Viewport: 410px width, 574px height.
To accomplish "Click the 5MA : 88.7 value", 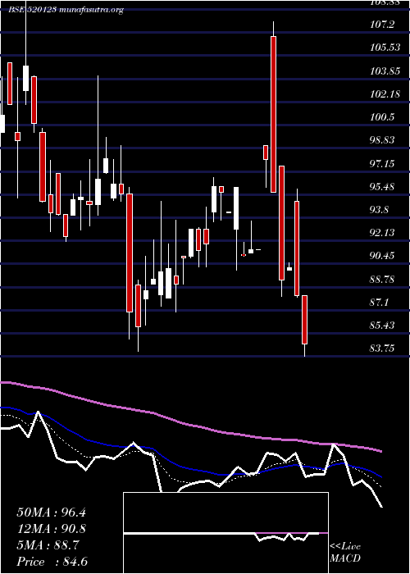I will 48,545.
